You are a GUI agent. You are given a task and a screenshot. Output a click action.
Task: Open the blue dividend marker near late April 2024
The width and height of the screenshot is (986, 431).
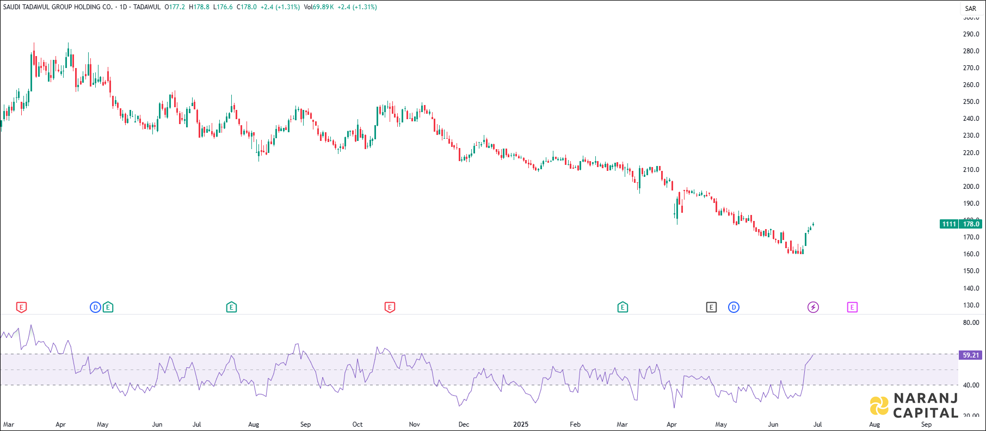point(95,307)
